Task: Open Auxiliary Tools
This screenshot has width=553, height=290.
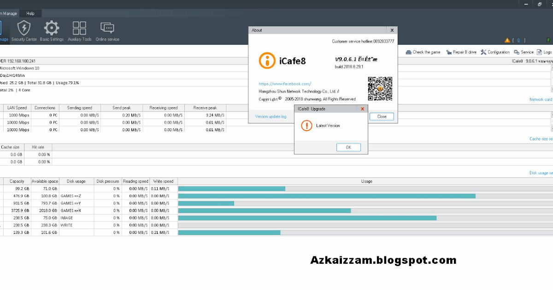Action: click(79, 30)
